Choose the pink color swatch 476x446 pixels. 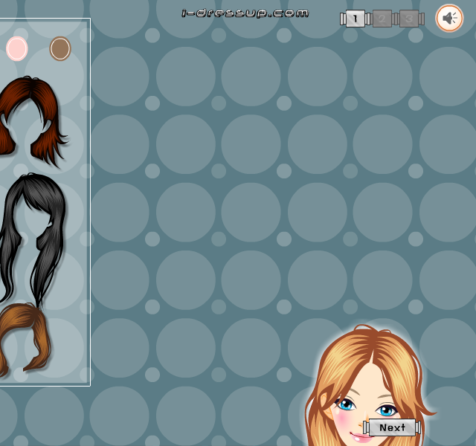[17, 48]
